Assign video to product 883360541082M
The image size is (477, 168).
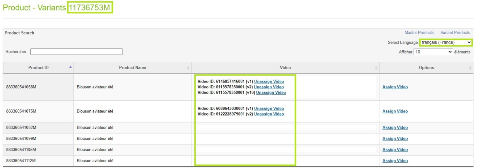pos(395,128)
